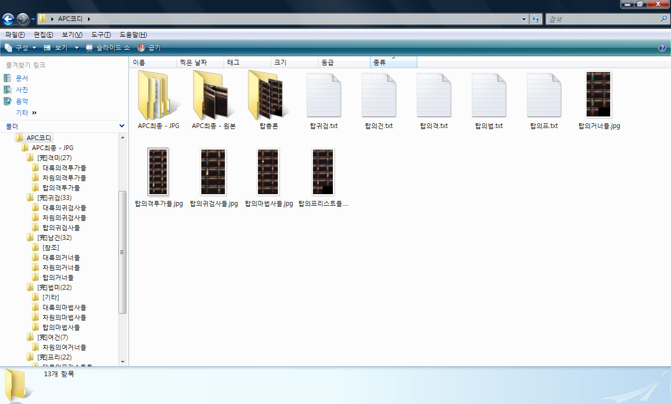This screenshot has width=671, height=404.
Task: Open the 보기 views dropdown arrow
Action: [x=76, y=48]
